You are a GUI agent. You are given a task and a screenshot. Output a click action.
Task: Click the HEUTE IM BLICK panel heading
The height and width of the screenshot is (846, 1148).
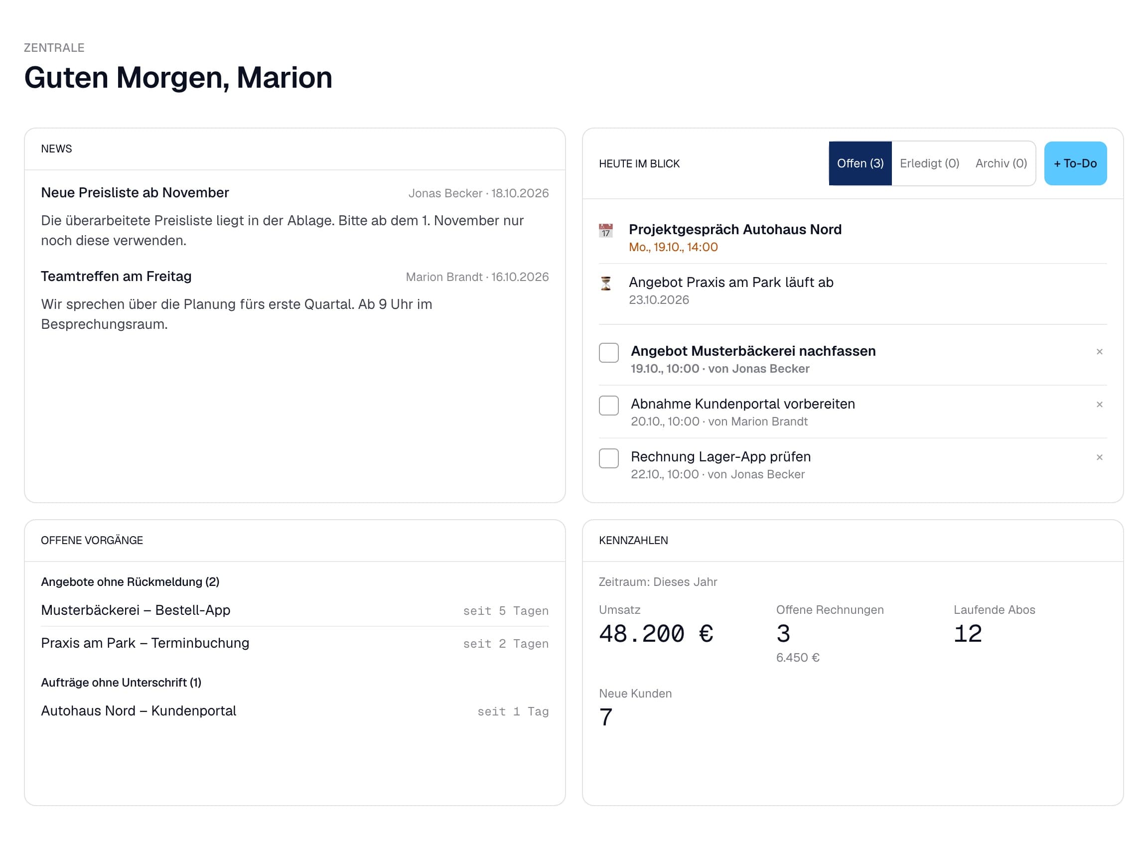point(639,163)
